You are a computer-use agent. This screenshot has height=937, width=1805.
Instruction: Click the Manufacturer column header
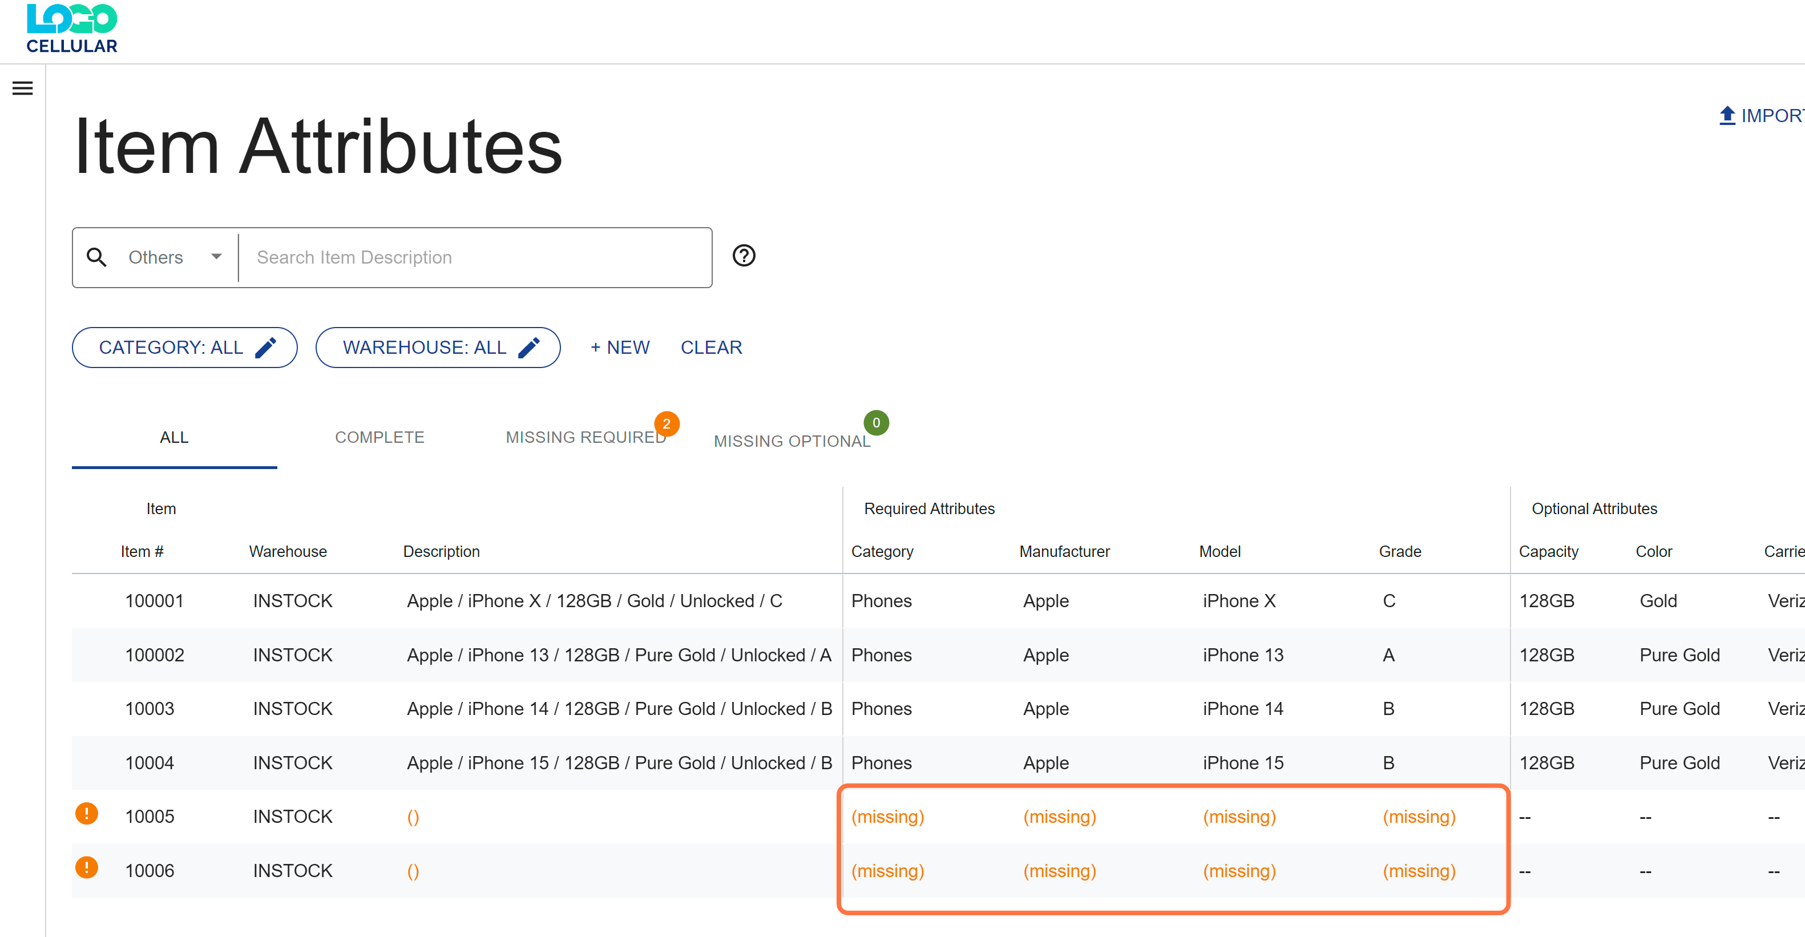point(1064,552)
